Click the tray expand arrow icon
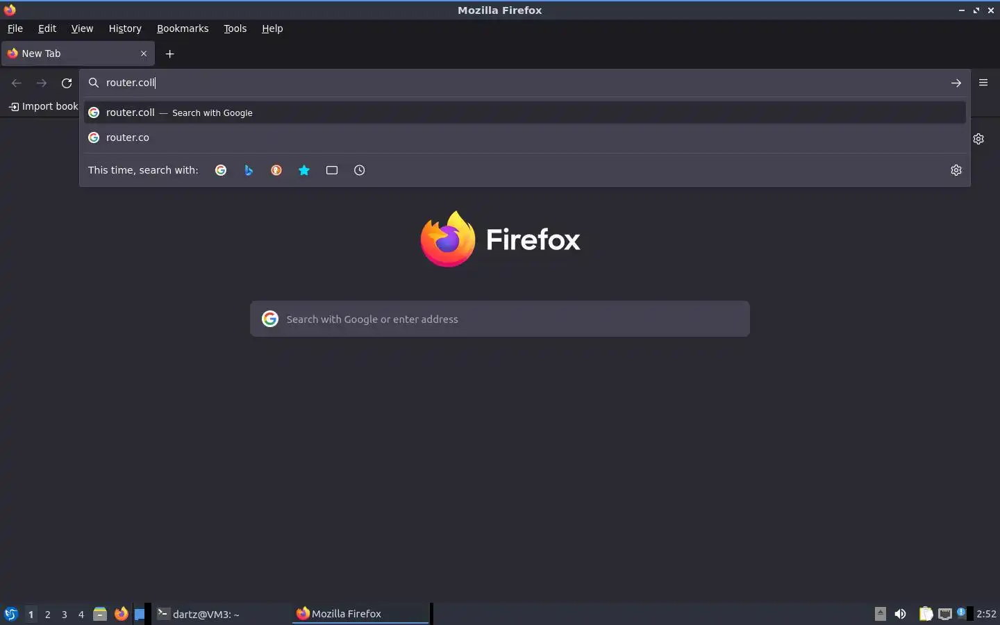 (880, 613)
